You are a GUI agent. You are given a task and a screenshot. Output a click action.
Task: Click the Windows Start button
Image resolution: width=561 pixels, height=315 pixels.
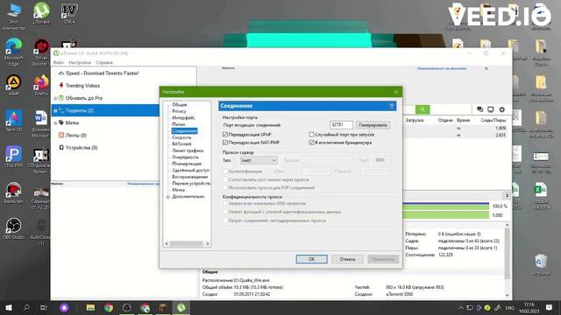pos(9,307)
